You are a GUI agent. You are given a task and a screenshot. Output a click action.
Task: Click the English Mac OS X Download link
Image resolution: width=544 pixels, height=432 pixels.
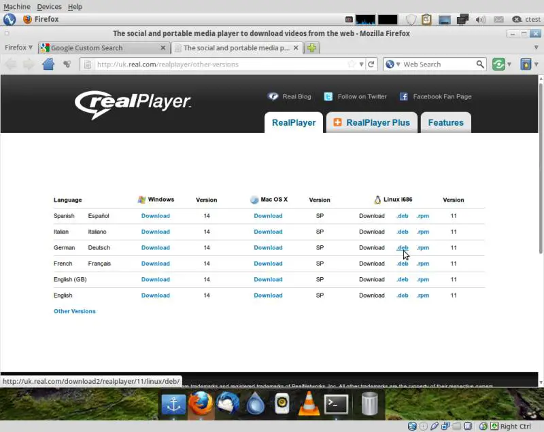268,295
